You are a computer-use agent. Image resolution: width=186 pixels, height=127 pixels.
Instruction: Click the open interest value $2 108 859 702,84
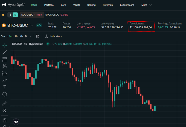click(141, 27)
